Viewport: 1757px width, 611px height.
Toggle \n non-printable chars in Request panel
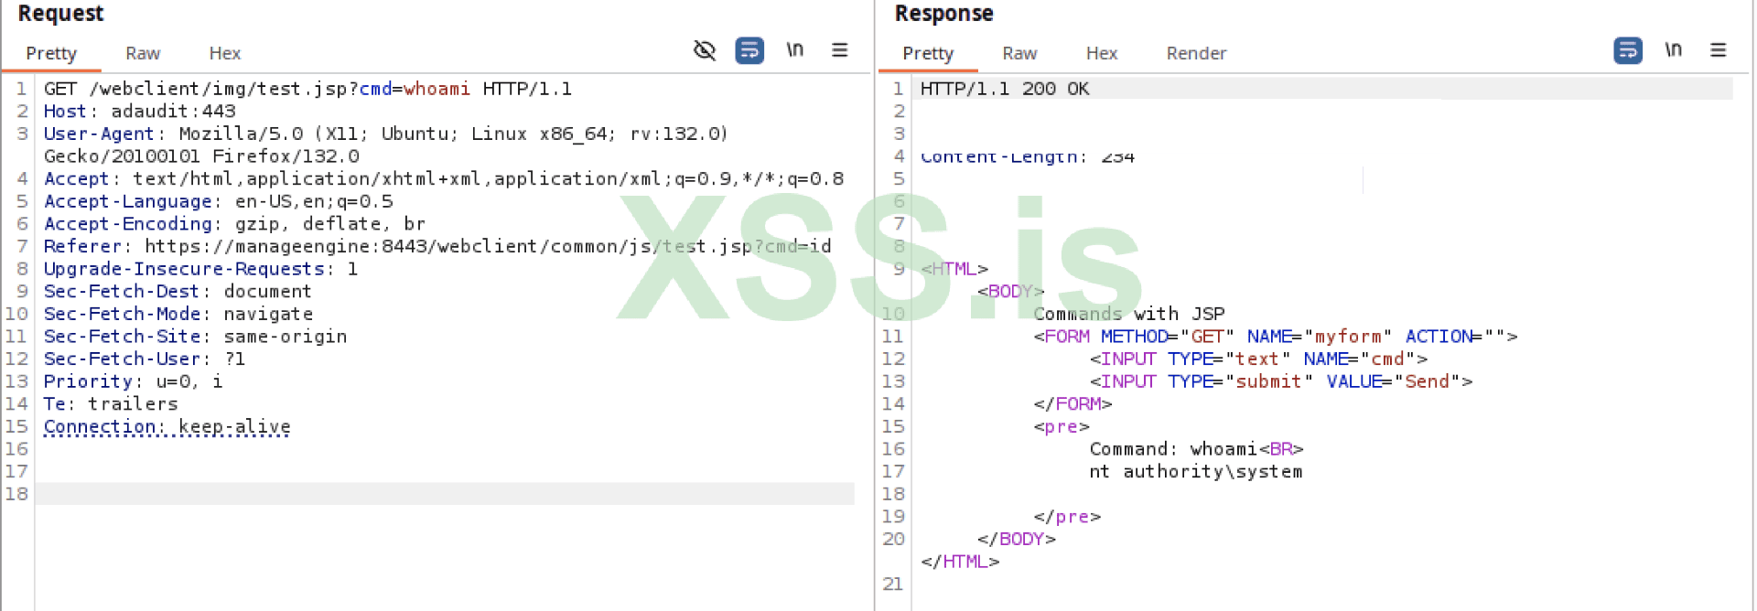tap(794, 50)
